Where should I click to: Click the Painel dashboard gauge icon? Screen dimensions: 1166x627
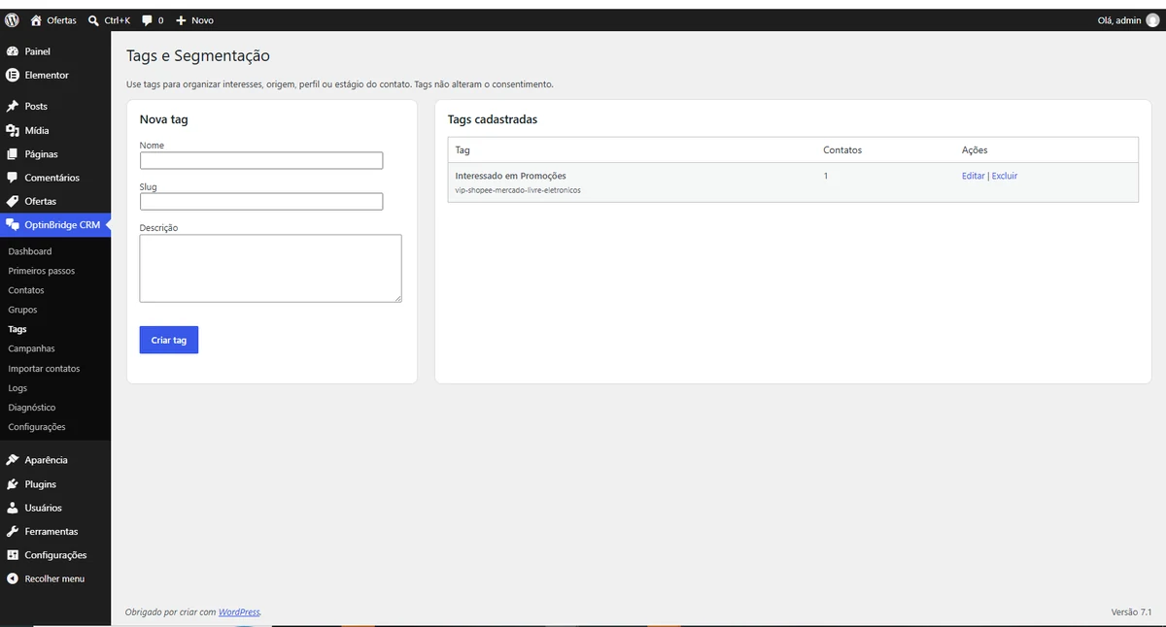(x=13, y=51)
